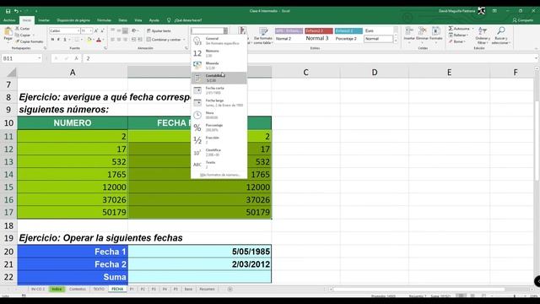Click Copiar formato paintbrush icon
540x304 pixels.
point(17,41)
